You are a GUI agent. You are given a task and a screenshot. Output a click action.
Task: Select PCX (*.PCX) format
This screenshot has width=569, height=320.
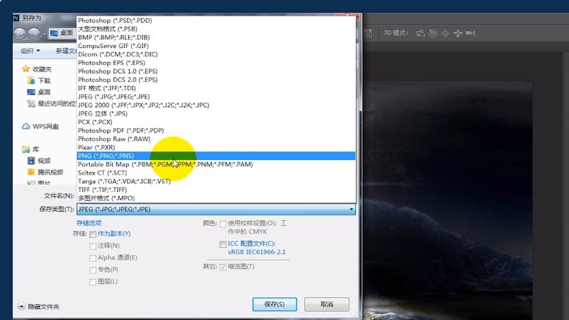pyautogui.click(x=216, y=122)
